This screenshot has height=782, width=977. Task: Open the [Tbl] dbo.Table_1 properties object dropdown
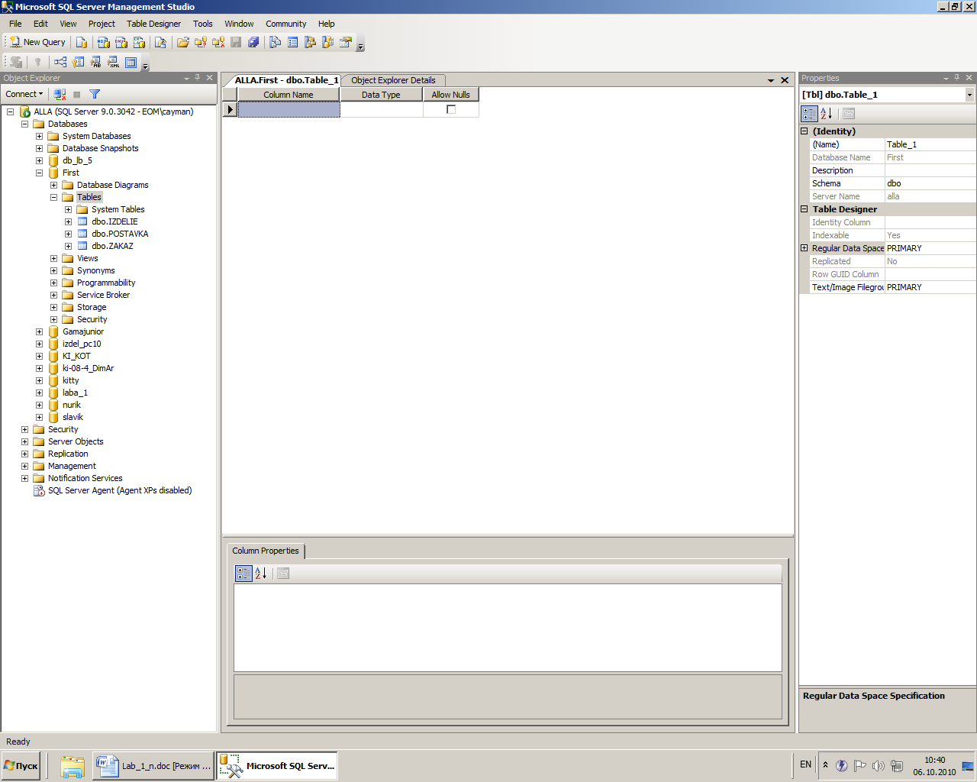coord(969,95)
